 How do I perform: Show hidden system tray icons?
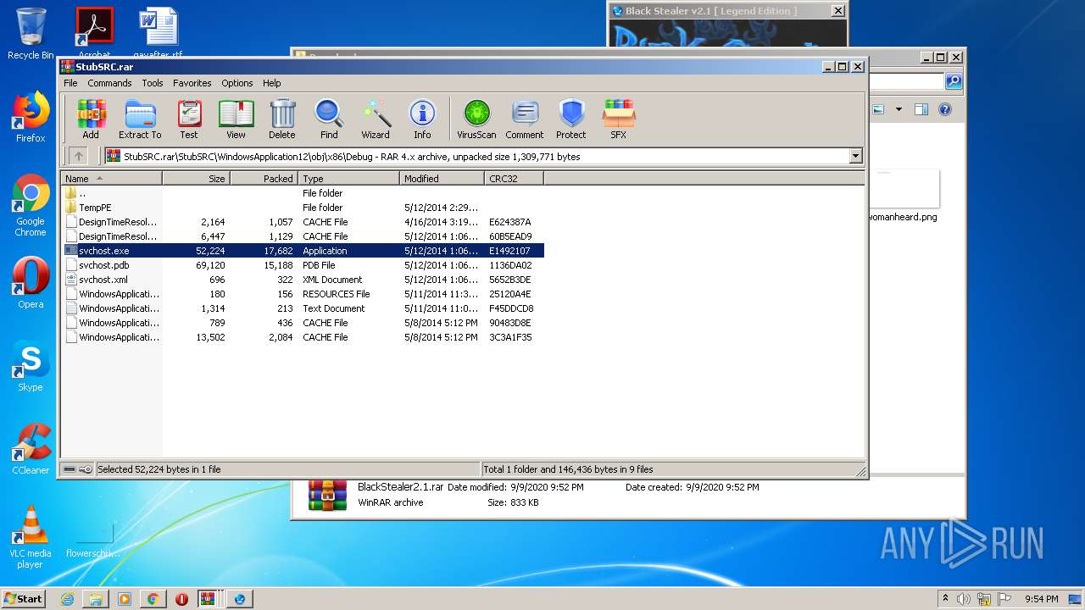(945, 599)
